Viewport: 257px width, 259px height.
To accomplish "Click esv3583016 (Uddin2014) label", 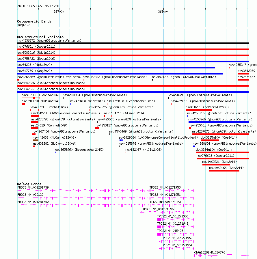I will (36, 53).
